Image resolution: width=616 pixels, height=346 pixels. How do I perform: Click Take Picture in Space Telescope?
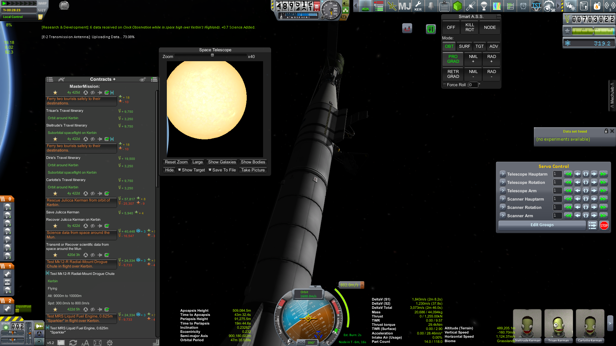point(253,170)
